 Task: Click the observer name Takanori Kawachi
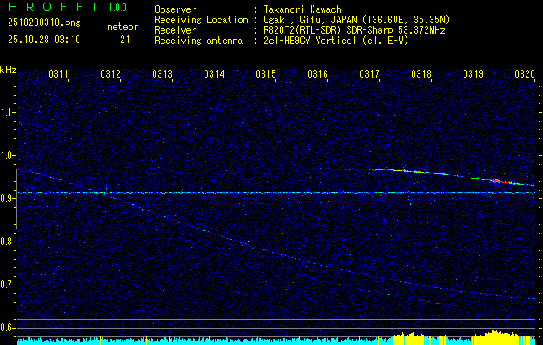305,9
